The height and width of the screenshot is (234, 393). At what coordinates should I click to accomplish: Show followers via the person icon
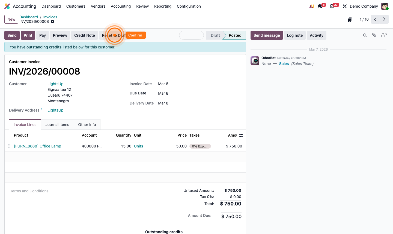[x=383, y=35]
